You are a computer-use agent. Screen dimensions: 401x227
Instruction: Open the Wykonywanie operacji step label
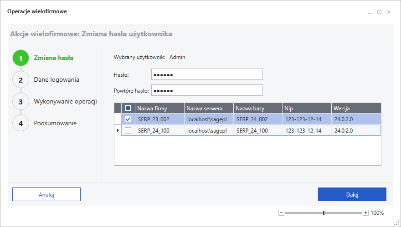click(x=66, y=101)
